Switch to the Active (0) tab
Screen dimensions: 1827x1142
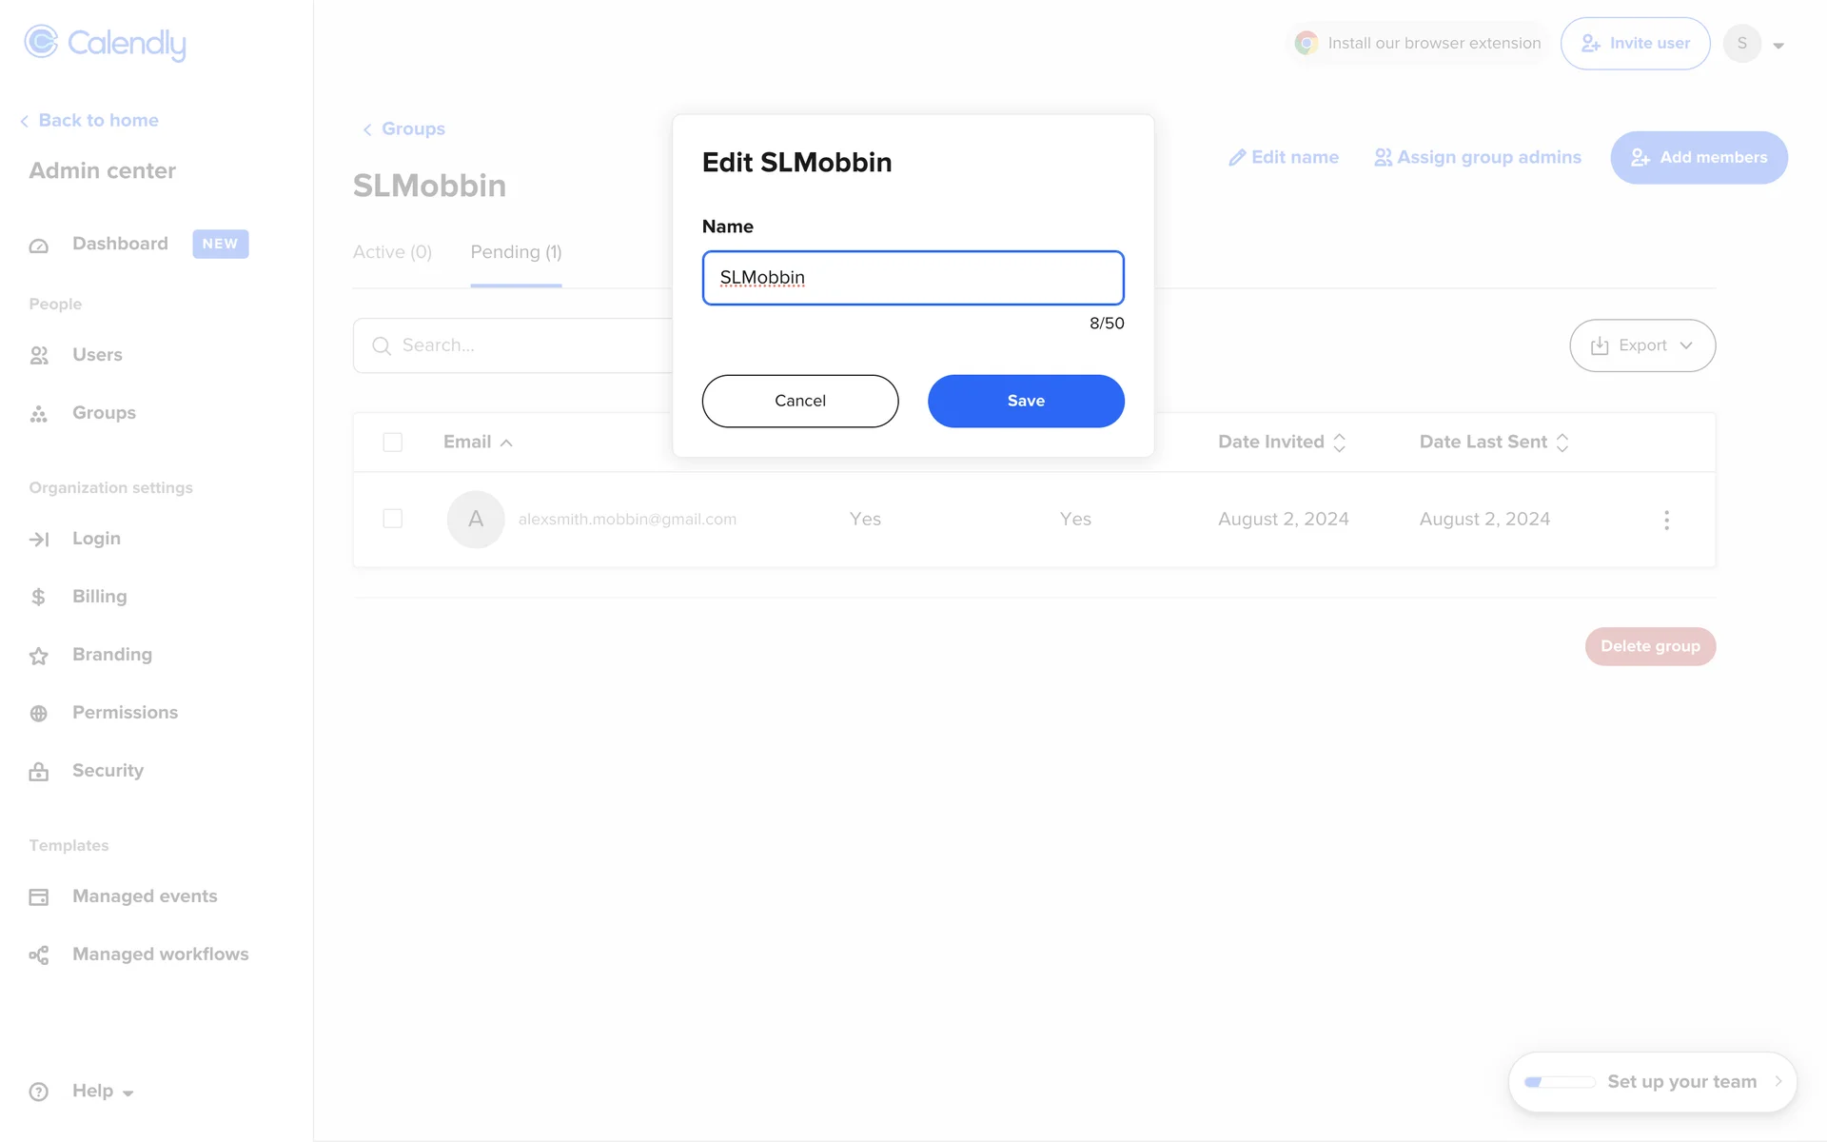392,252
